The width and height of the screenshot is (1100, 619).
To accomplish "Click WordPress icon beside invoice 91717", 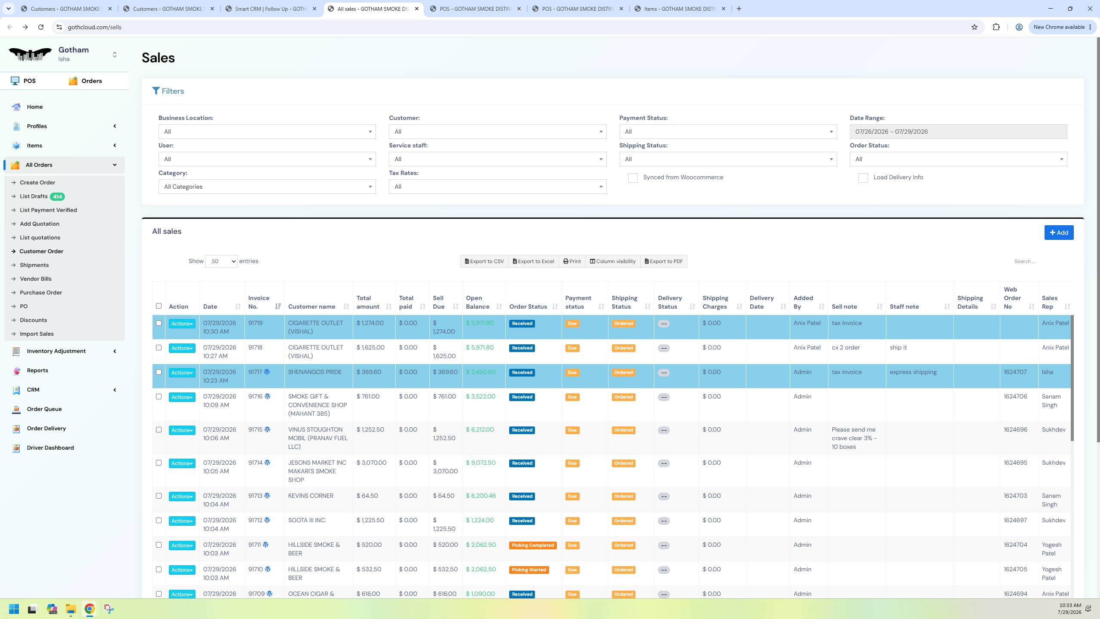I will (x=267, y=372).
